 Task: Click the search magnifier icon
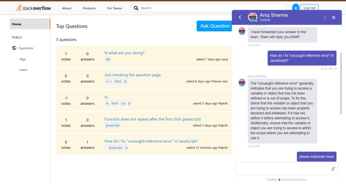[x=136, y=8]
